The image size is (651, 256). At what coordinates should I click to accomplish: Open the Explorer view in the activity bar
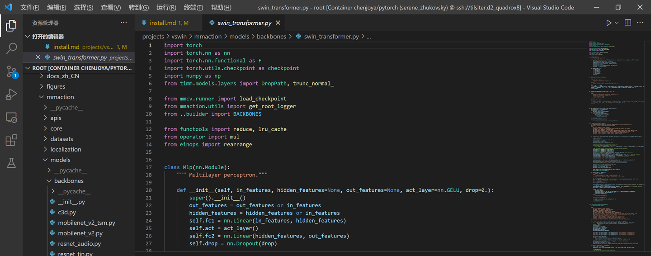[11, 26]
